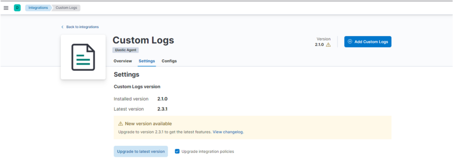Open the hamburger navigation menu

click(6, 8)
